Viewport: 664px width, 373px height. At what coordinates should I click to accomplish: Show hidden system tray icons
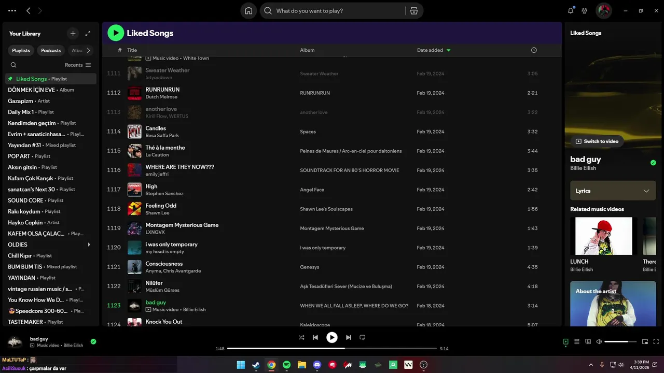pyautogui.click(x=591, y=365)
